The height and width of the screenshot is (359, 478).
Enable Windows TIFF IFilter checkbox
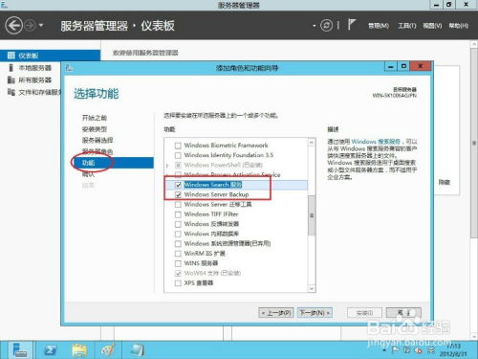[178, 214]
